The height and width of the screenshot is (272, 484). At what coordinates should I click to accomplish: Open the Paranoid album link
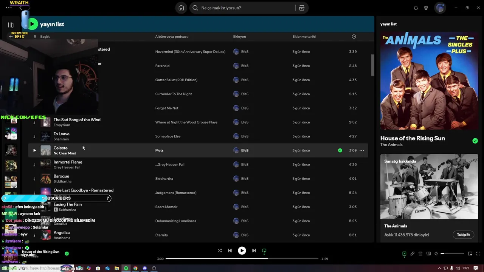[x=162, y=66]
